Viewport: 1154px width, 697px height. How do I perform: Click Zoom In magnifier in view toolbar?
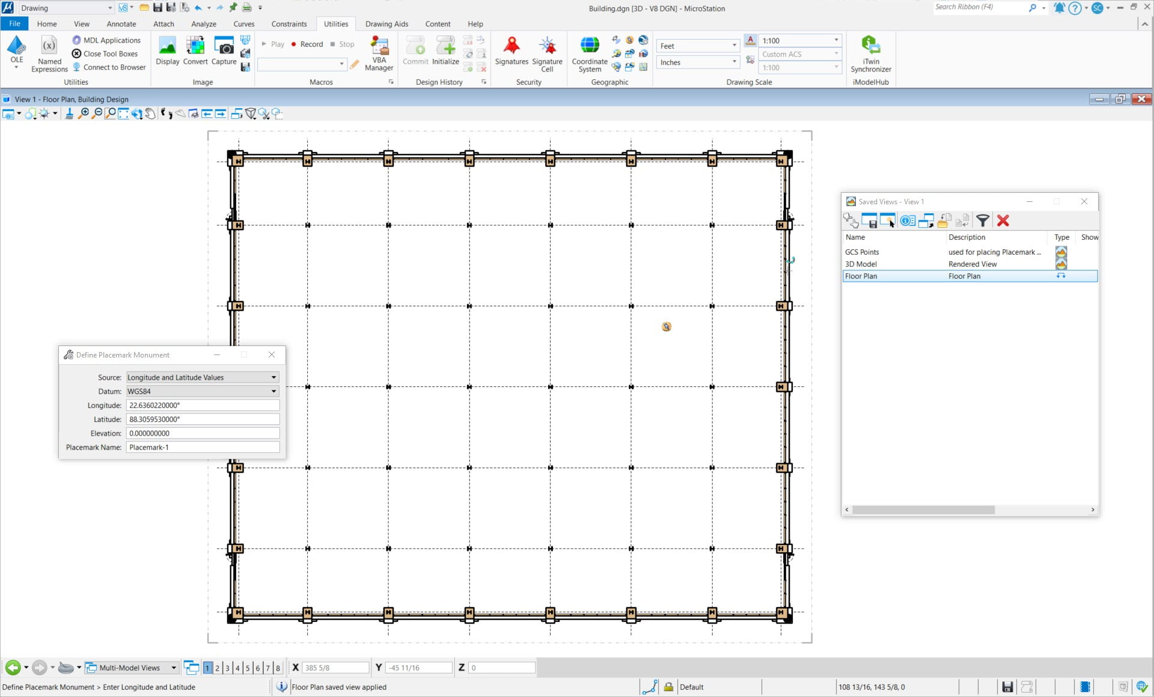click(x=84, y=114)
